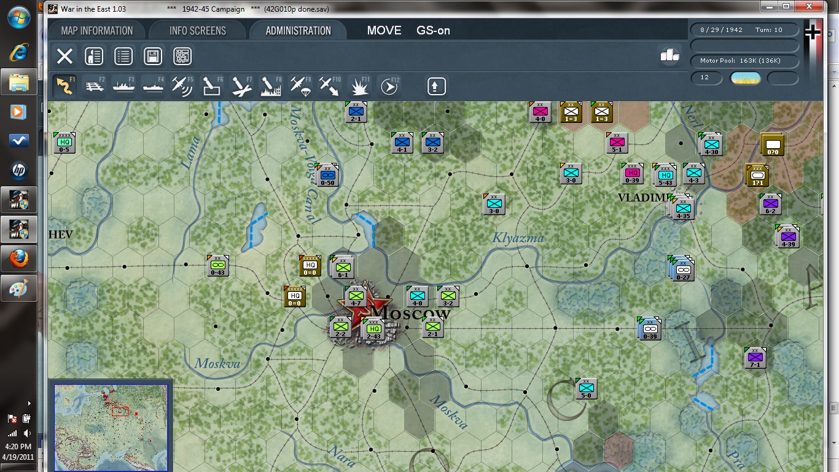
Task: Select the green 2-43 HQ unit
Action: (373, 329)
